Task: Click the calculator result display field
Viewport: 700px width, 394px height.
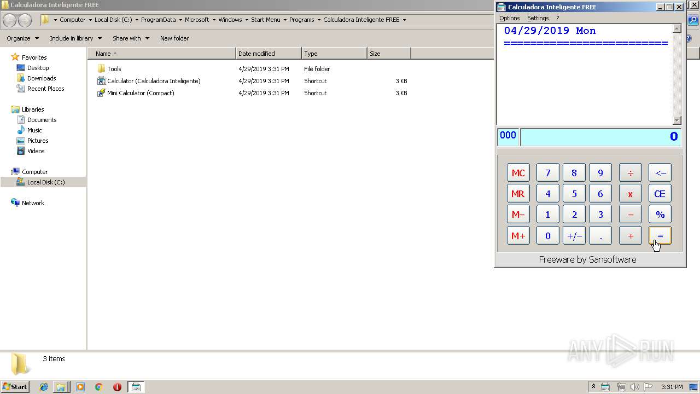Action: 600,137
